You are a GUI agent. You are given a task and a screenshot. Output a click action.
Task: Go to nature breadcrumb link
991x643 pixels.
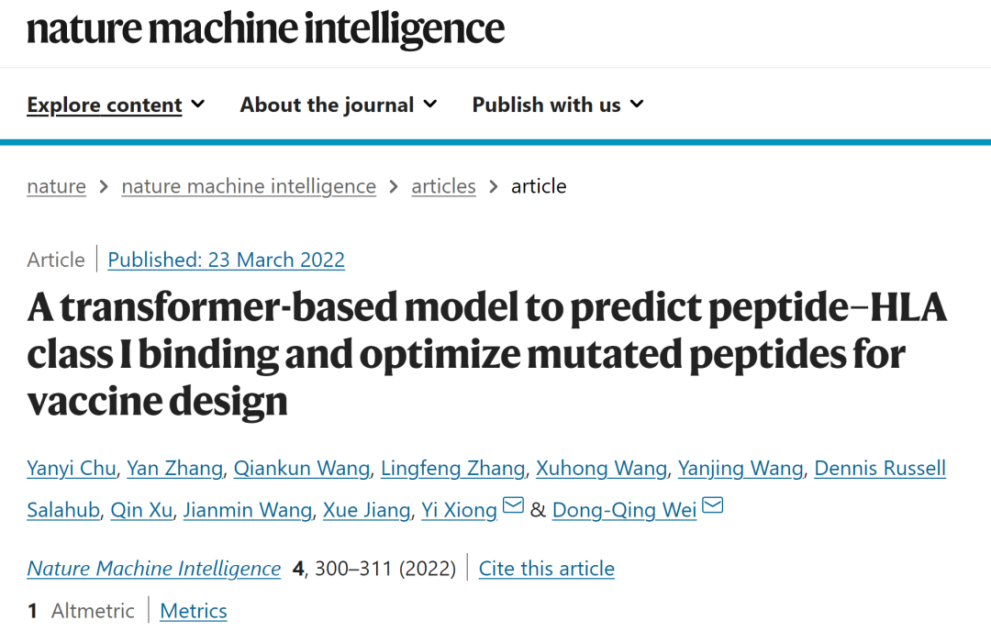[56, 186]
